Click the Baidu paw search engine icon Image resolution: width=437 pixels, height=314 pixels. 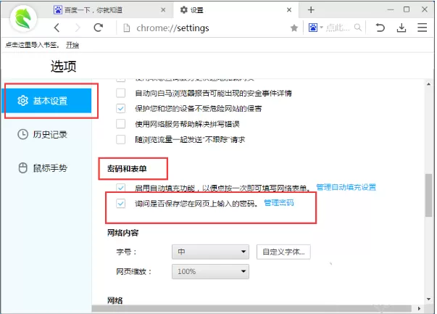tap(313, 28)
